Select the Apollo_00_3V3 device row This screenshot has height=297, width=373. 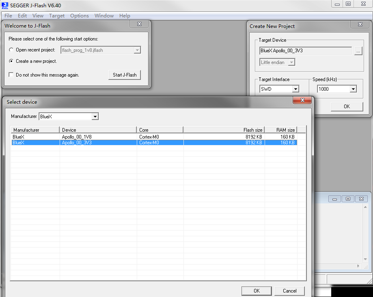(154, 143)
